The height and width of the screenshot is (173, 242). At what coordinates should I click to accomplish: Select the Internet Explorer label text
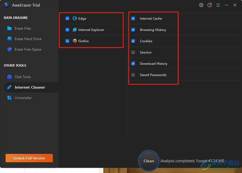91,30
